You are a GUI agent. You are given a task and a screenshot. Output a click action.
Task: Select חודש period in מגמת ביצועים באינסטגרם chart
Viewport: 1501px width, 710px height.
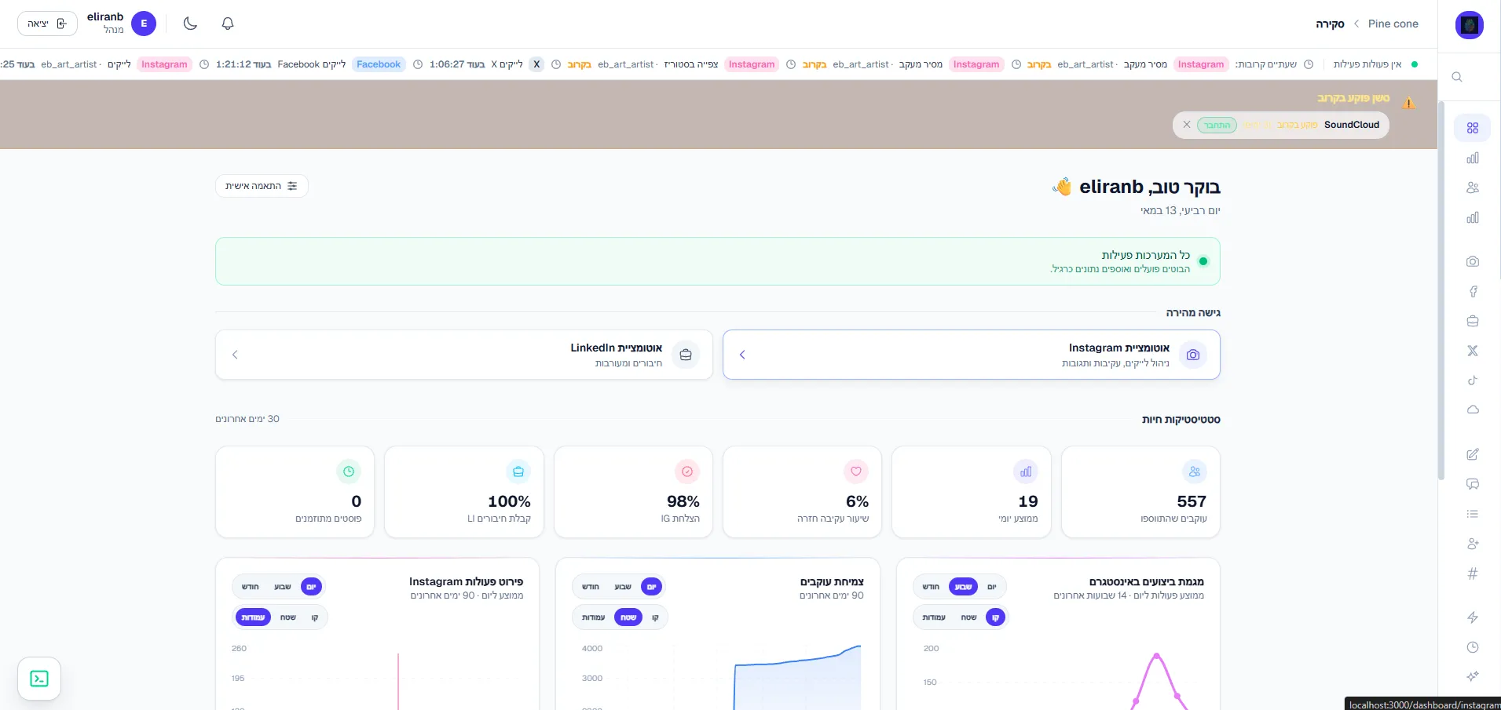(x=931, y=587)
